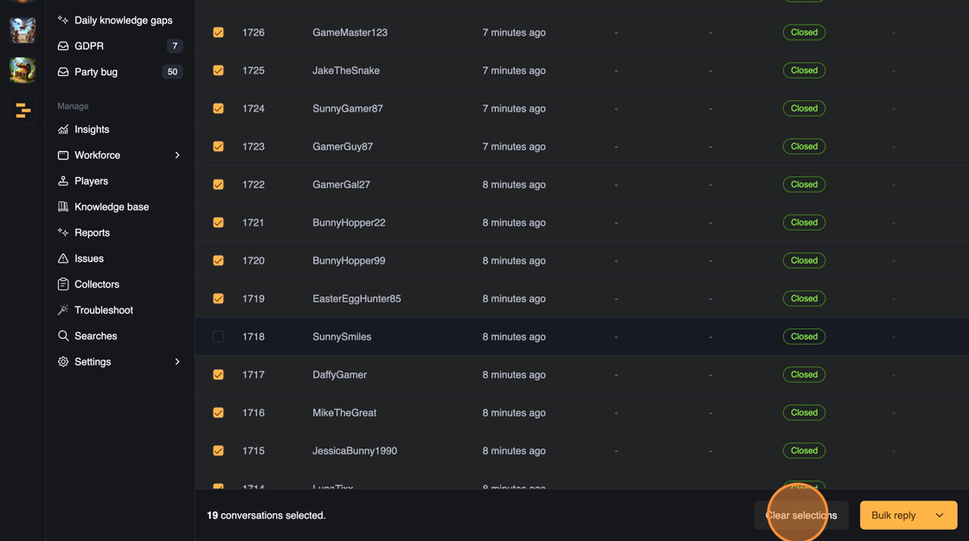Click the Collectors clipboard icon
The width and height of the screenshot is (969, 541).
click(63, 284)
